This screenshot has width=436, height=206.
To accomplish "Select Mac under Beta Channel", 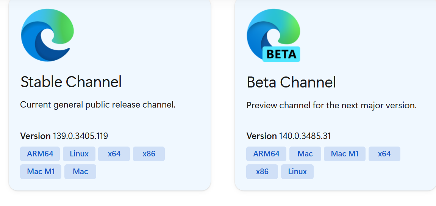I will coord(305,154).
